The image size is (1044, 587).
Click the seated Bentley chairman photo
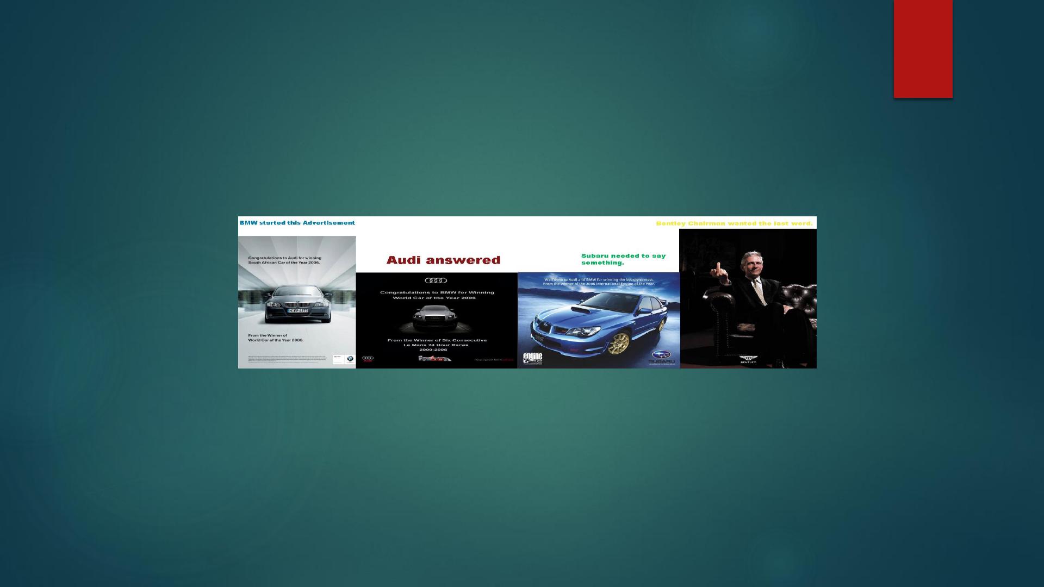point(748,298)
